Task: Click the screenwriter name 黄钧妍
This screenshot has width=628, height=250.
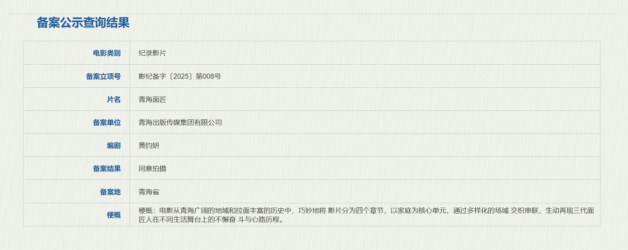Action: [149, 145]
